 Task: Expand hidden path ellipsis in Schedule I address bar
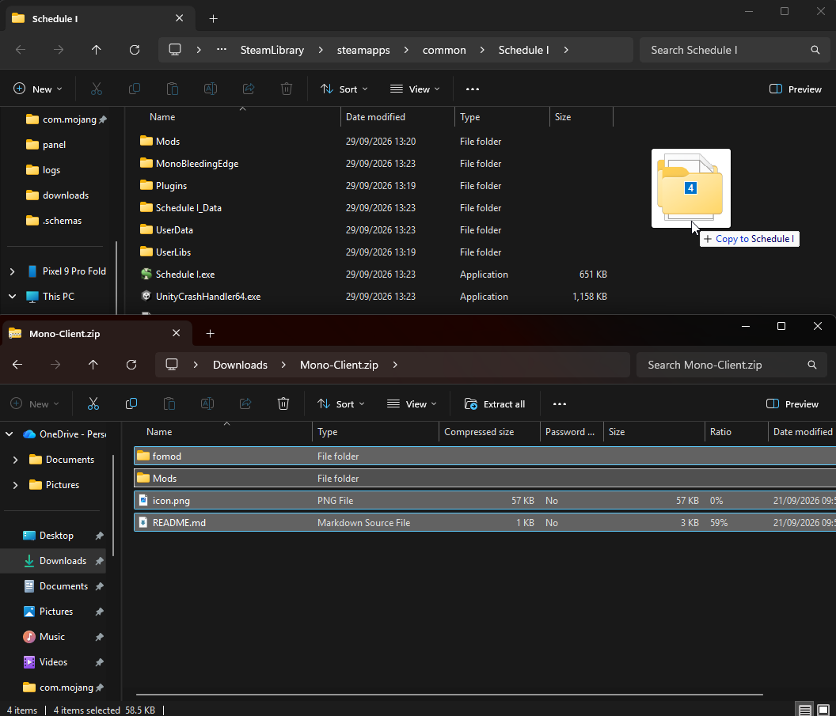221,50
